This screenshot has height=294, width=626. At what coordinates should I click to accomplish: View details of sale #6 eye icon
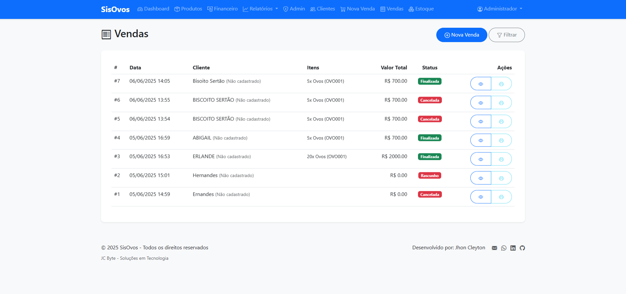point(480,103)
